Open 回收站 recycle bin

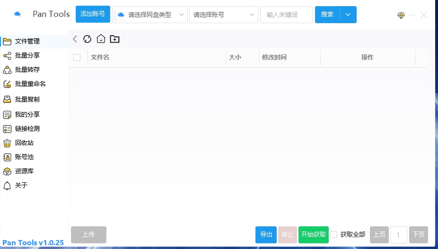pyautogui.click(x=24, y=143)
